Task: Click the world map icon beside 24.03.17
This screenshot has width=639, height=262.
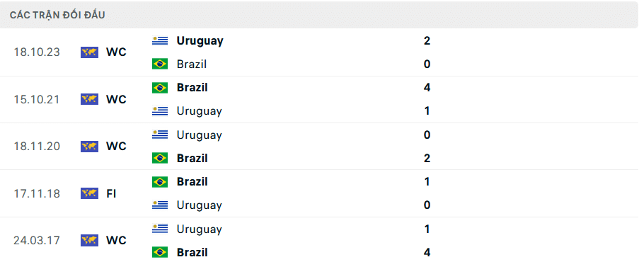Action: click(x=89, y=240)
